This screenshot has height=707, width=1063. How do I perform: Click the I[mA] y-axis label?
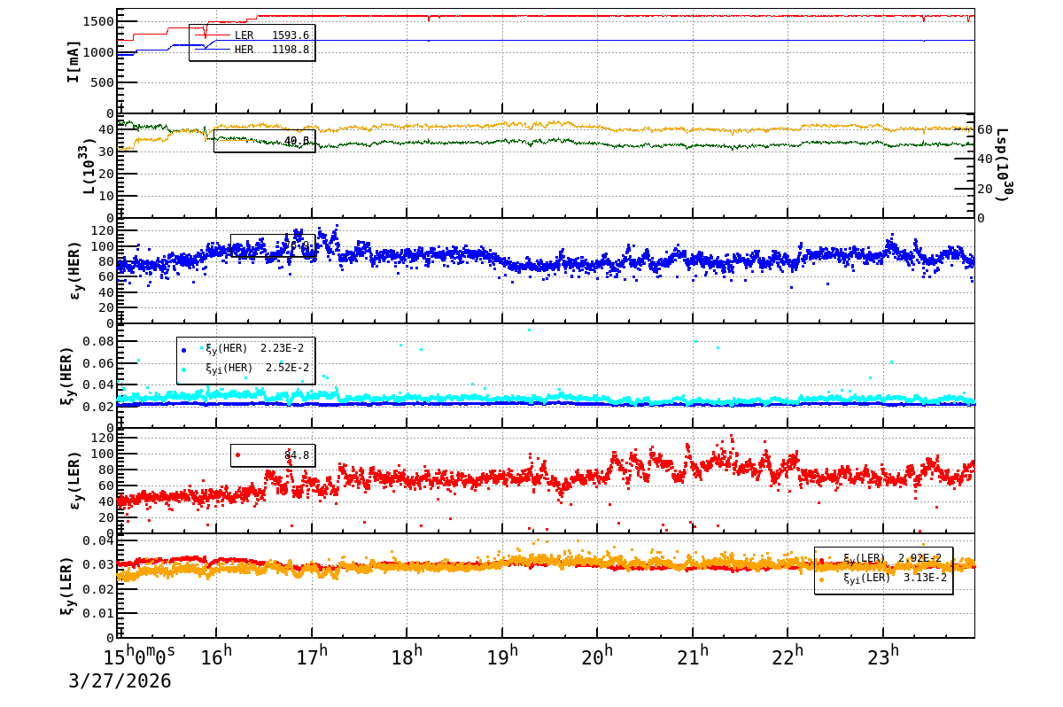74,61
